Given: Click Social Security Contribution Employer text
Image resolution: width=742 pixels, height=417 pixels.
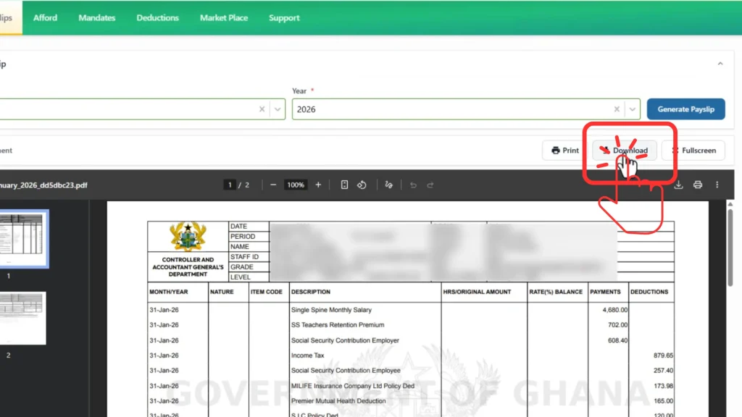Looking at the screenshot, I should click(345, 340).
